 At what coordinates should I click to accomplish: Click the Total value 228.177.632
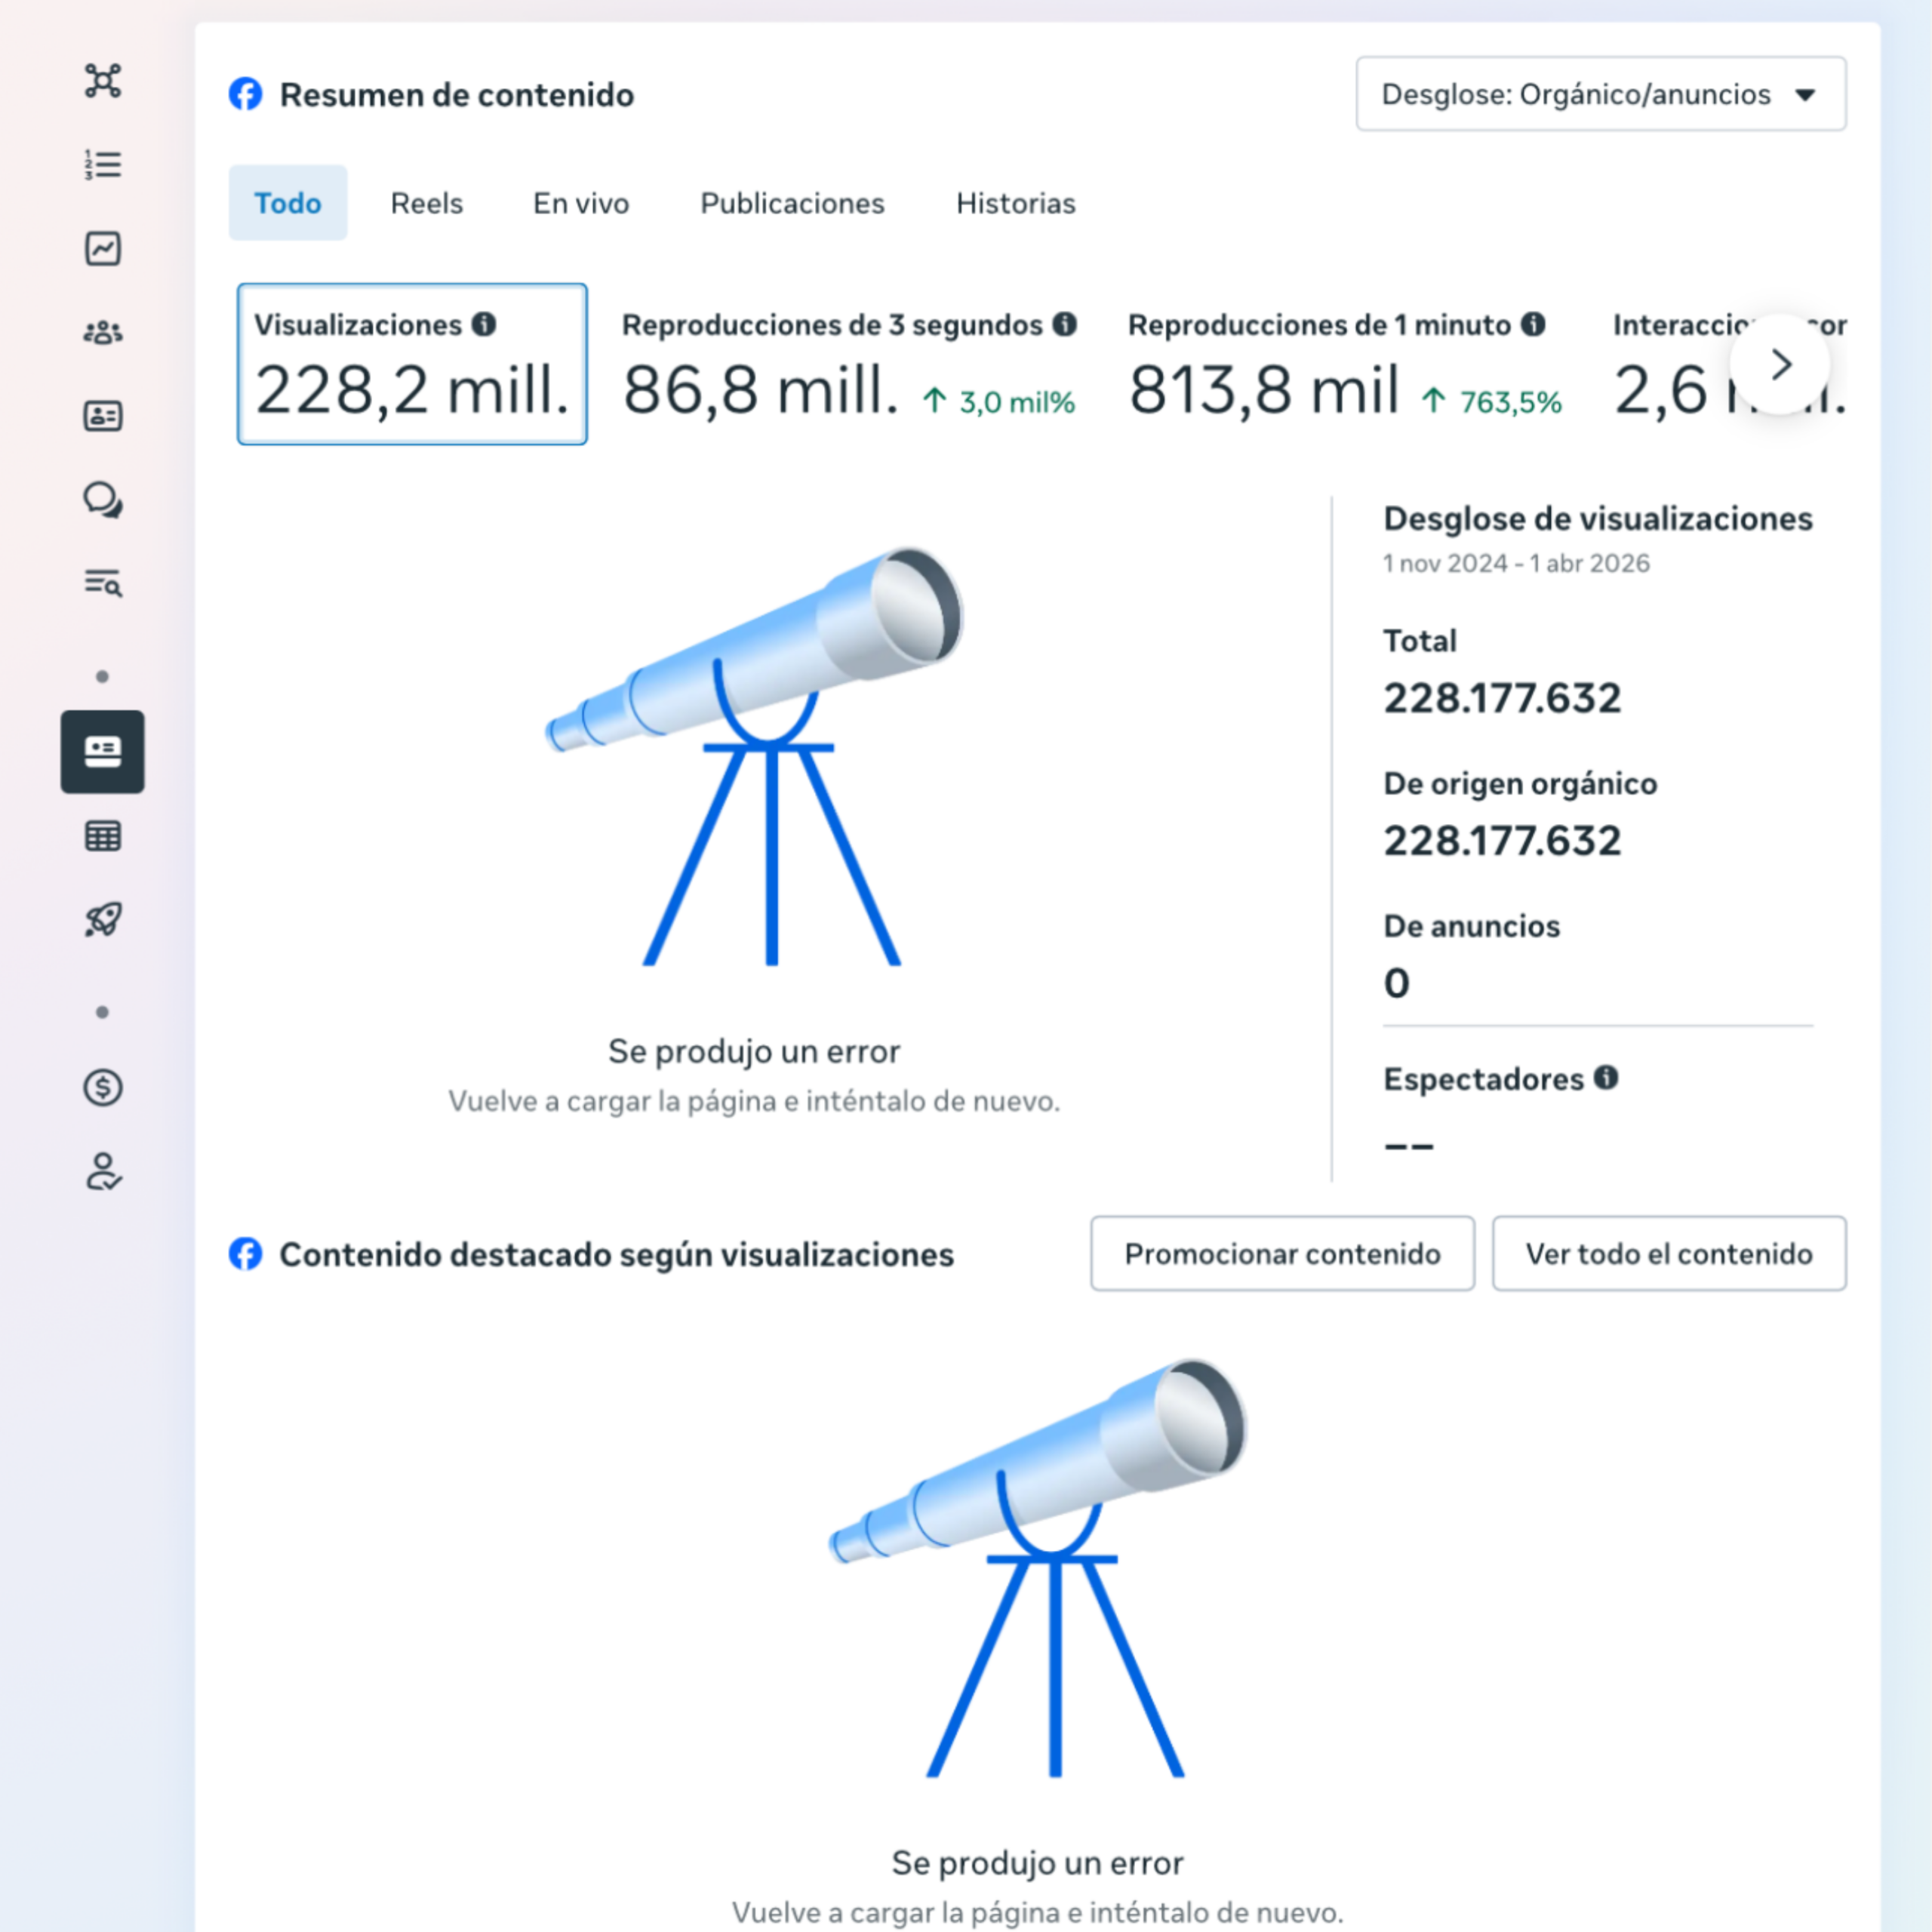1502,698
